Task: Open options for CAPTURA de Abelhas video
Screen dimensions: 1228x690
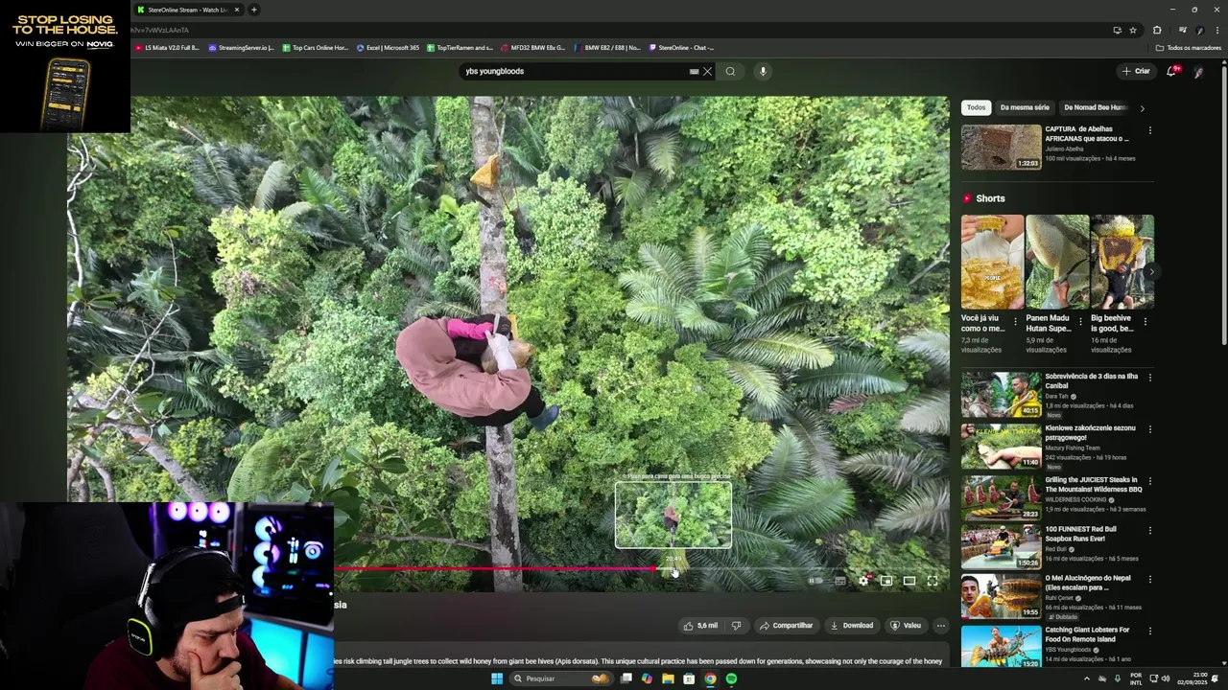Action: 1149,130
